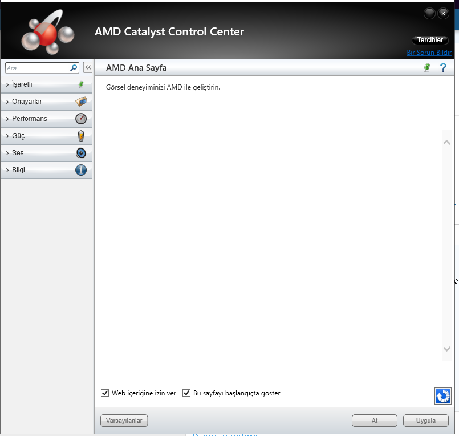
Task: Click the search magnifier icon
Action: pyautogui.click(x=74, y=68)
